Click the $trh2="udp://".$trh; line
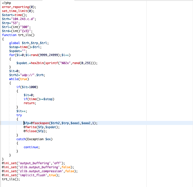Image resolution: width=193 pixels, height=187 pixels. click(x=27, y=75)
